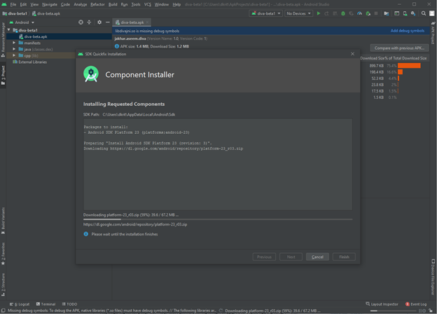Screen dimensions: 437x314
Task: Click the green Run app button
Action: coord(318,13)
